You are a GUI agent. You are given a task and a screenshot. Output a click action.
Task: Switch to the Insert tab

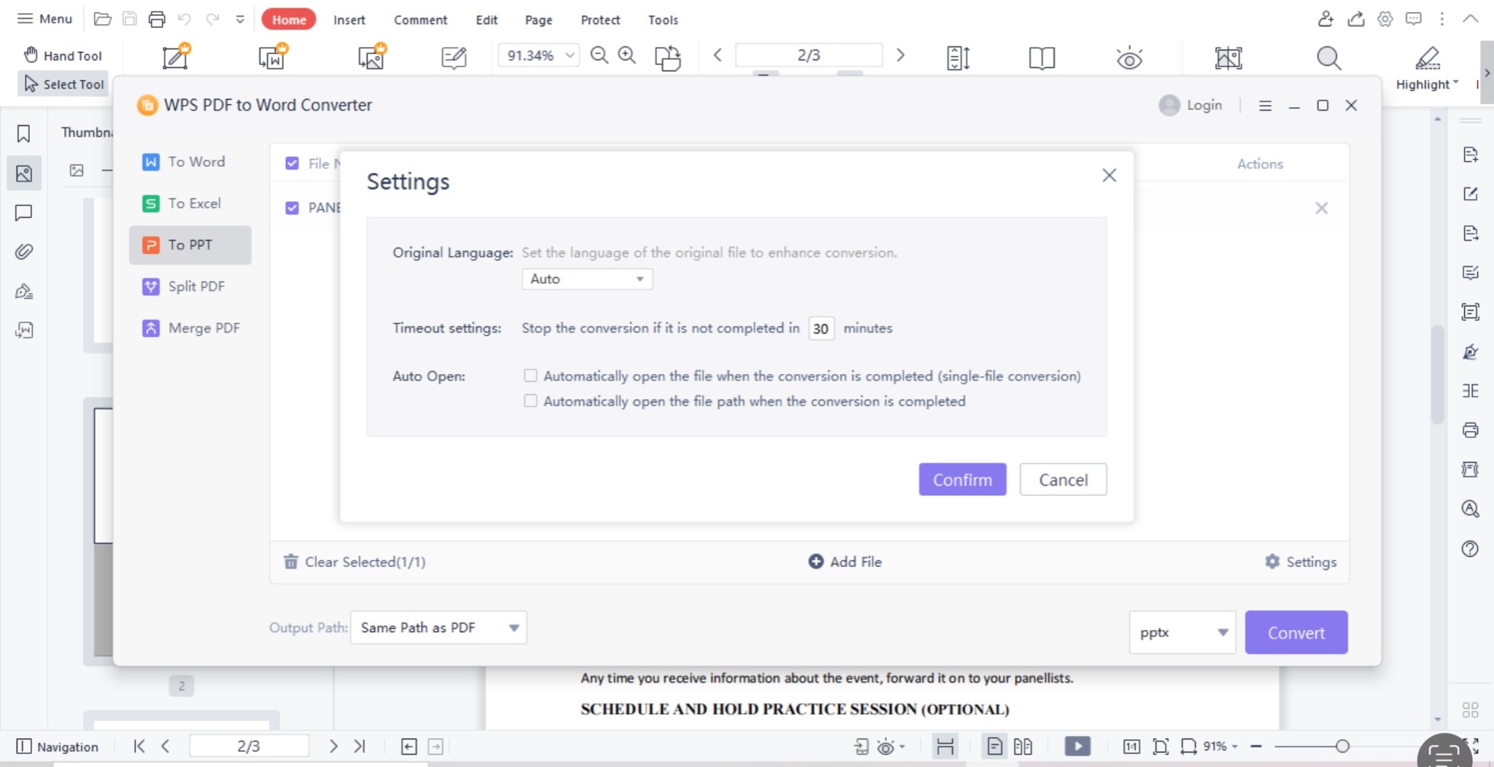[349, 20]
